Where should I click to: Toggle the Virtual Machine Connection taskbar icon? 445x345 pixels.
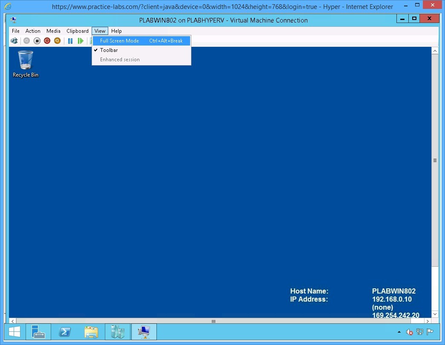pyautogui.click(x=144, y=331)
